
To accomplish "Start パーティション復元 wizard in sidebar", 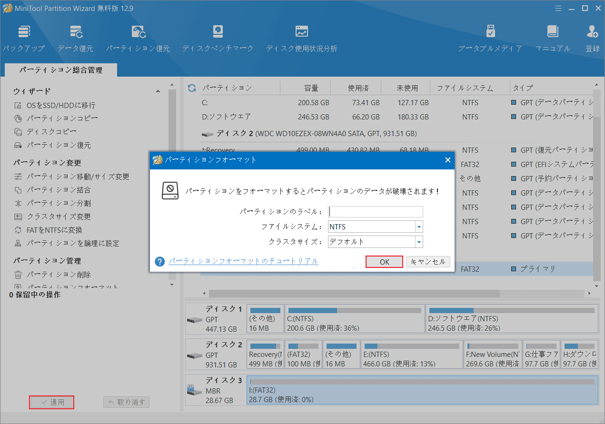I will point(52,145).
